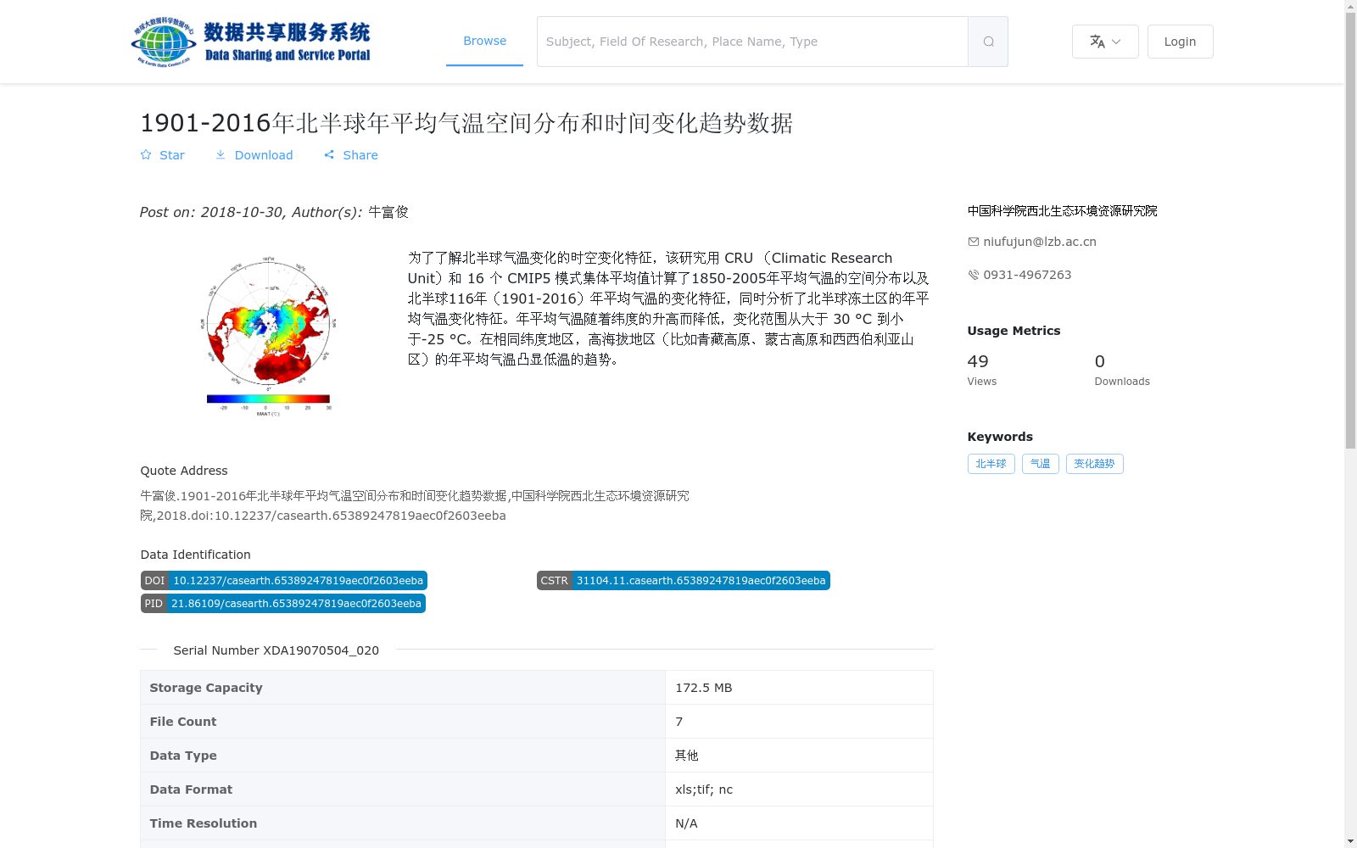
Task: Click the phone icon
Action: (x=974, y=275)
